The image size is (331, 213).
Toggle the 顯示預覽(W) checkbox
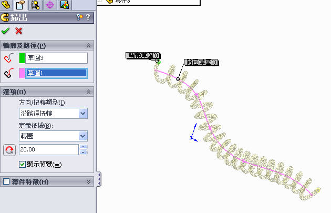22,165
